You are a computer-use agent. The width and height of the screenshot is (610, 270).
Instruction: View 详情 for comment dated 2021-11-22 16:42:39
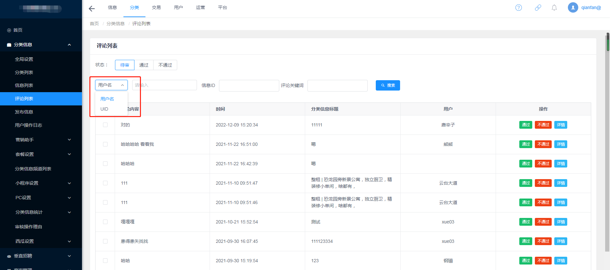pos(561,164)
